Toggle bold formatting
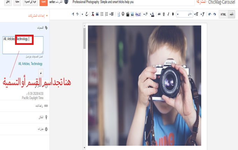This screenshot has width=238, height=150. [x=173, y=14]
